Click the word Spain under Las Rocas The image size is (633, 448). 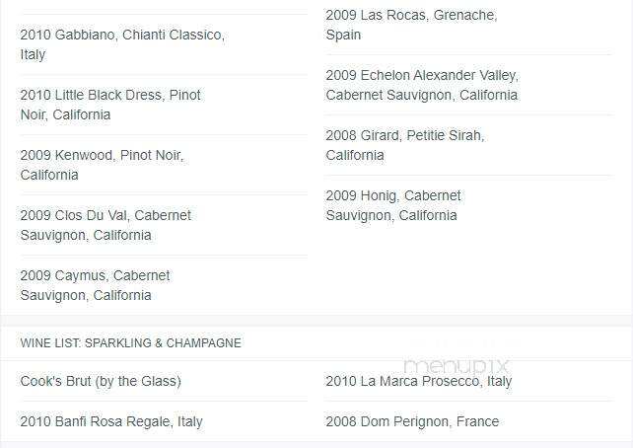click(x=343, y=35)
